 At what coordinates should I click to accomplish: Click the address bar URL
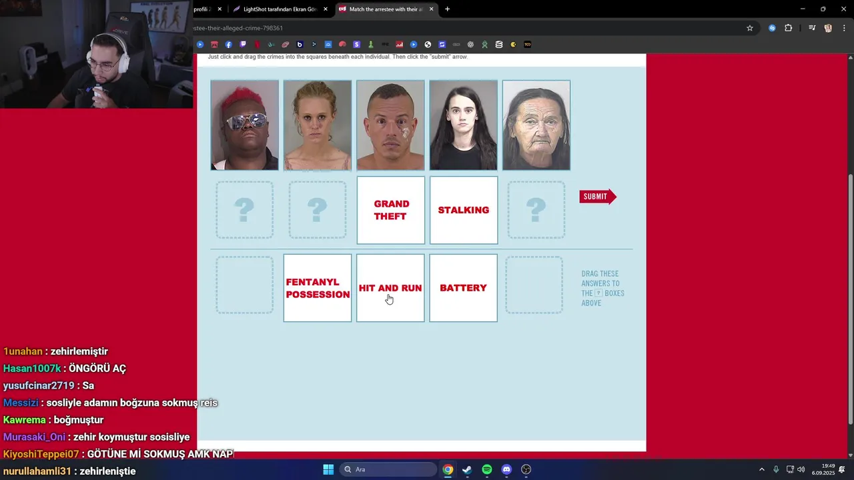click(238, 28)
